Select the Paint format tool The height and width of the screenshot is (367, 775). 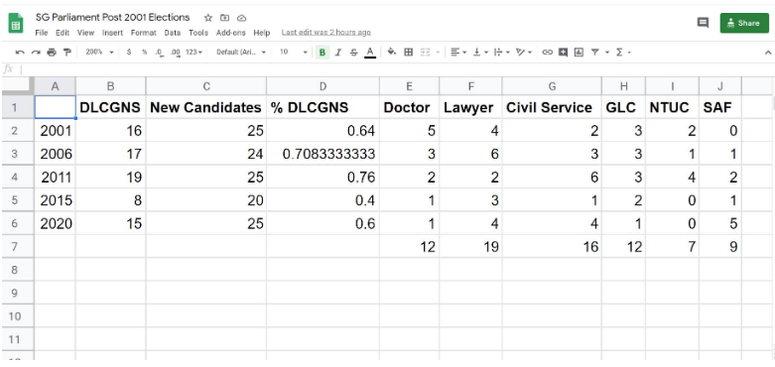67,52
